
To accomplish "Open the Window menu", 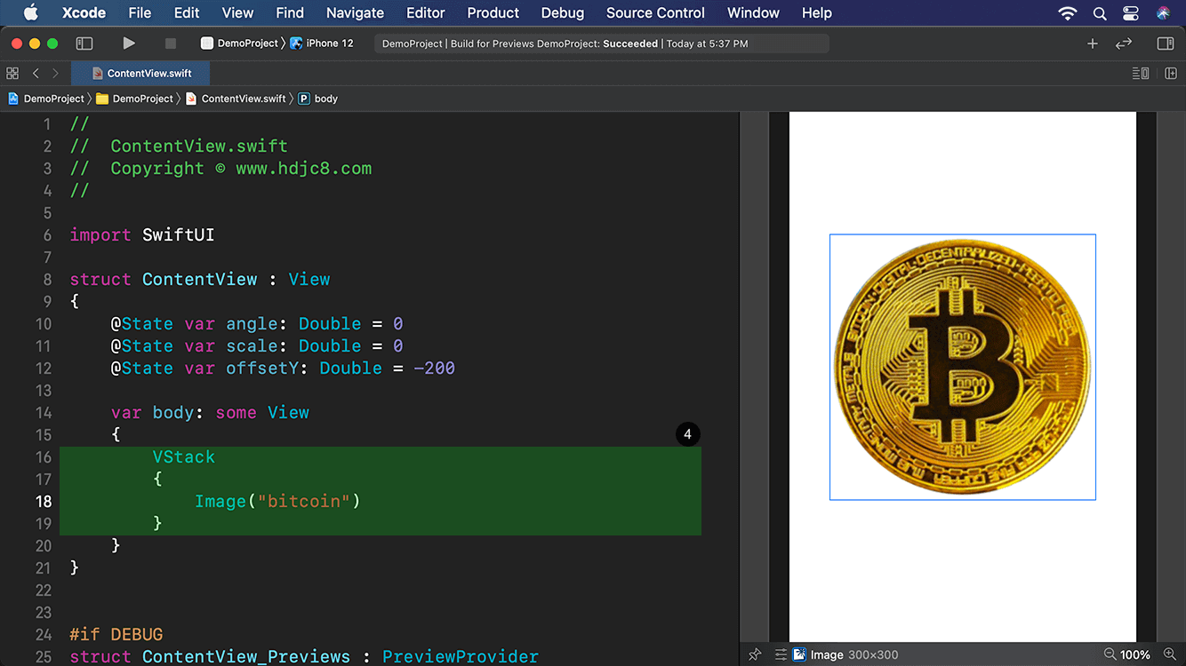I will [753, 12].
